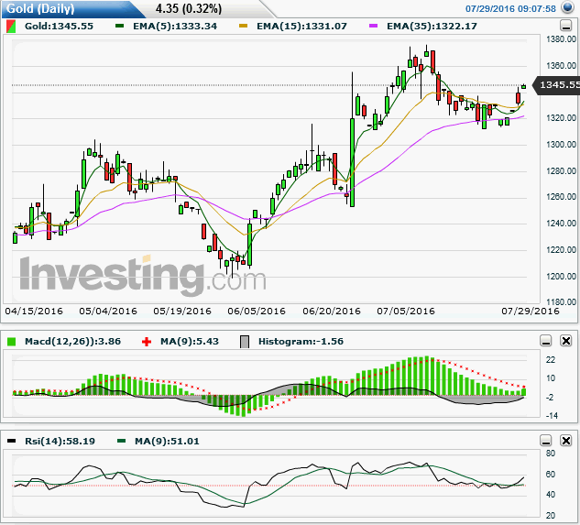Click the 1200.00 price axis label
The height and width of the screenshot is (525, 580).
pyautogui.click(x=561, y=277)
